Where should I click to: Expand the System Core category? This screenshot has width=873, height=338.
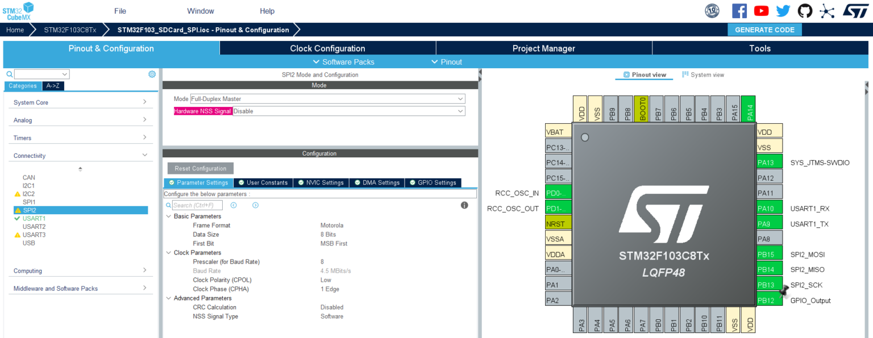coord(80,102)
